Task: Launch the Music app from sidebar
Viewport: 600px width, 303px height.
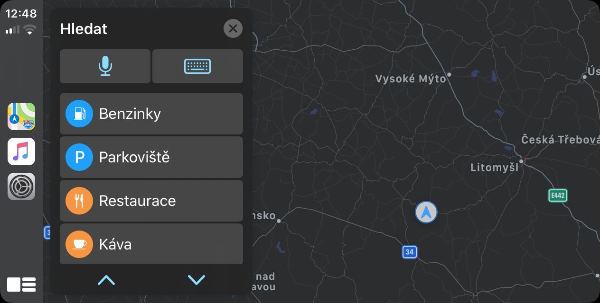Action: [x=21, y=151]
